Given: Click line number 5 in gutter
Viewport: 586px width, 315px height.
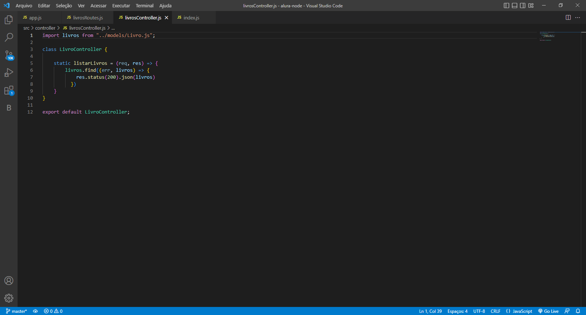Looking at the screenshot, I should coord(31,63).
